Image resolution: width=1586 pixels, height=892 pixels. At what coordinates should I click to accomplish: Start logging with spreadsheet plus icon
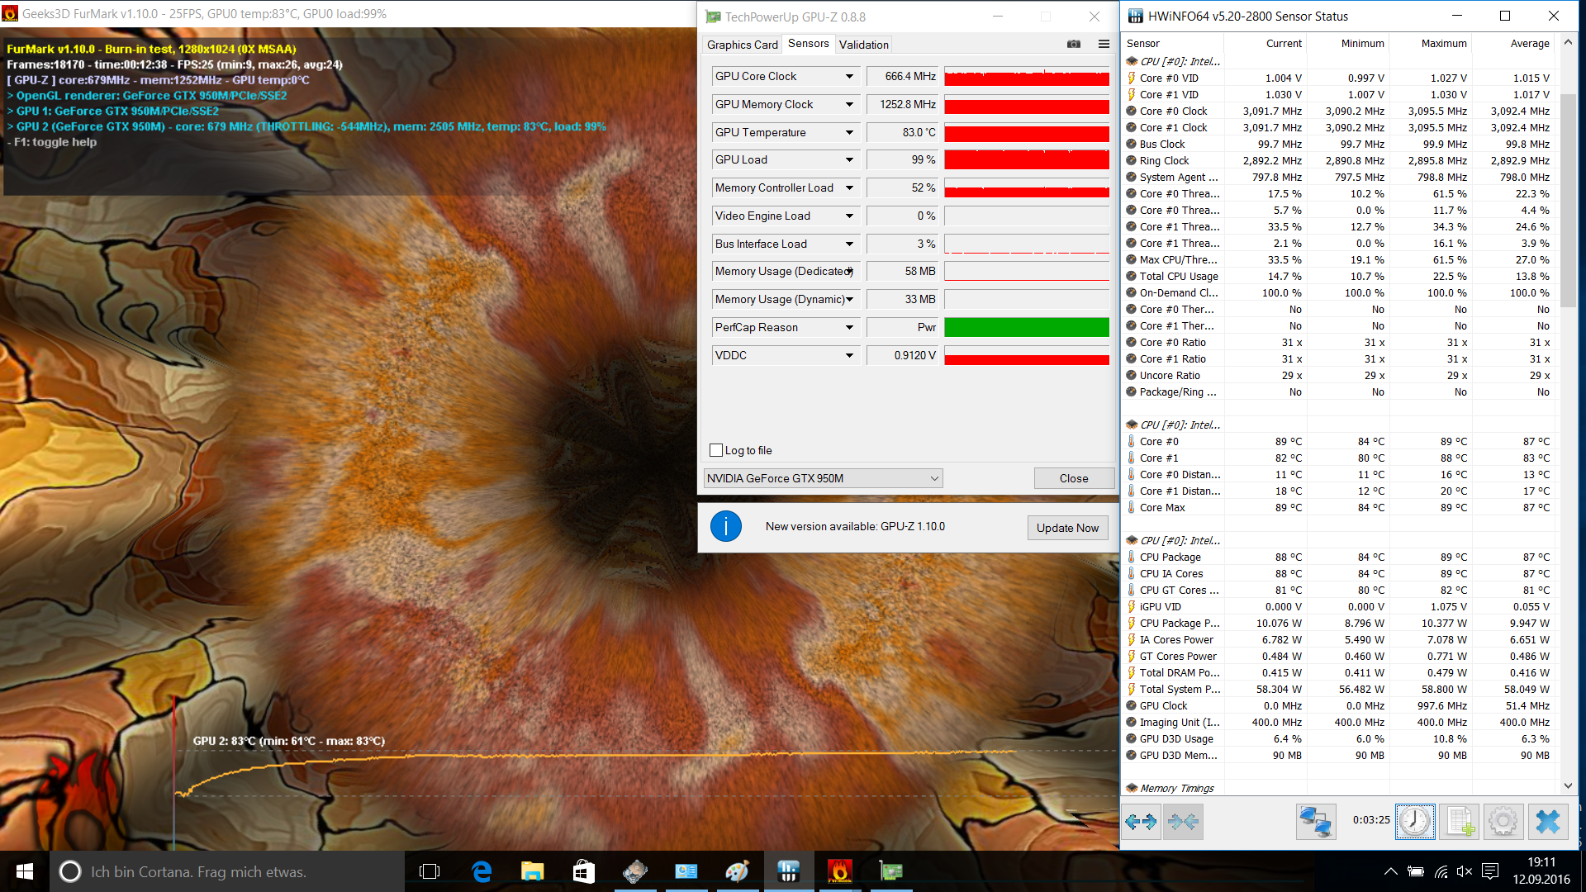[1459, 822]
